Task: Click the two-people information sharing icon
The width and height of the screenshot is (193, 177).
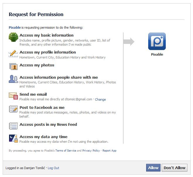Action: tap(13, 79)
